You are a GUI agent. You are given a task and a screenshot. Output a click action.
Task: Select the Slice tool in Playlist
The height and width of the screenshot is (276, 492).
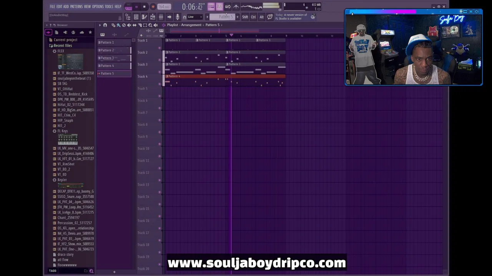(140, 25)
